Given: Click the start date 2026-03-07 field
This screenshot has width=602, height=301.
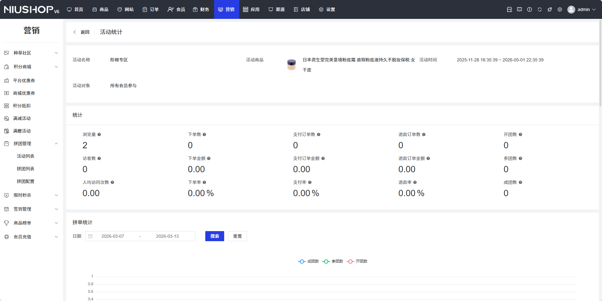Looking at the screenshot, I should click(x=113, y=236).
